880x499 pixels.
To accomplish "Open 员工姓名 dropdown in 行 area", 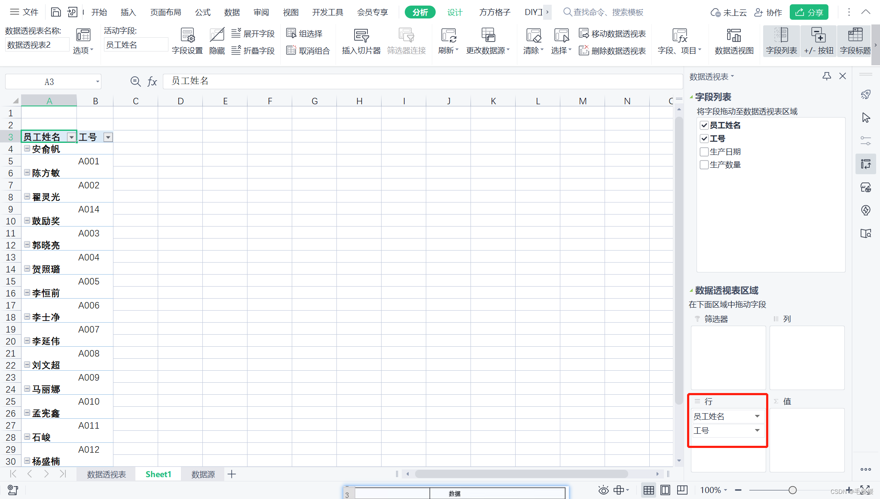I will coord(757,416).
